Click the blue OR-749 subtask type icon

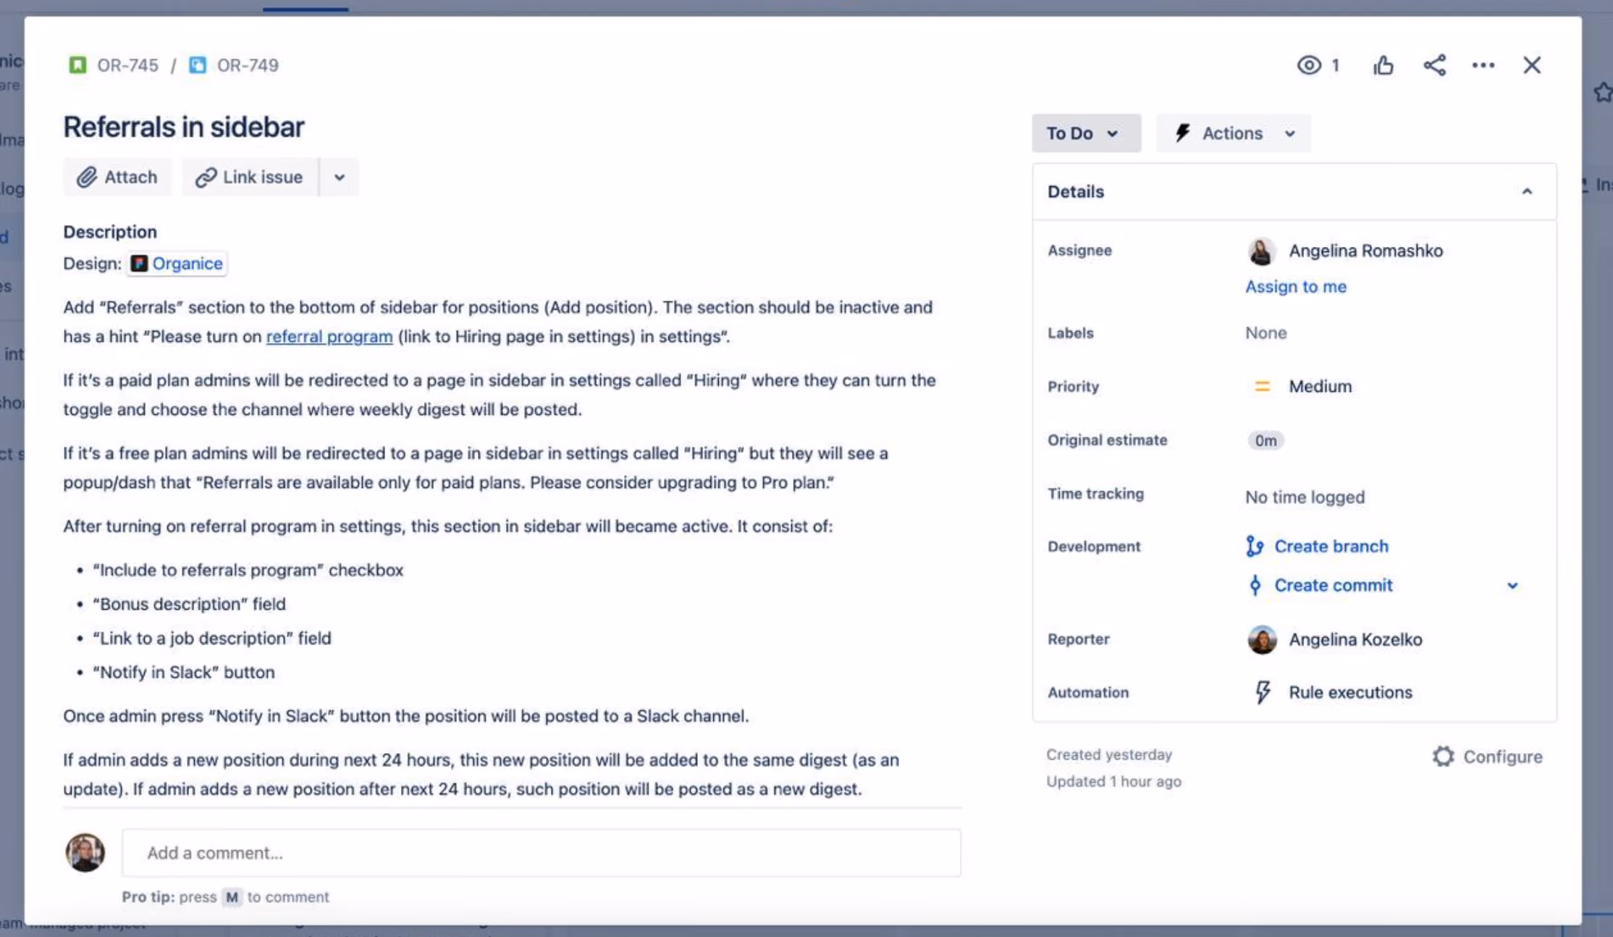(x=198, y=65)
